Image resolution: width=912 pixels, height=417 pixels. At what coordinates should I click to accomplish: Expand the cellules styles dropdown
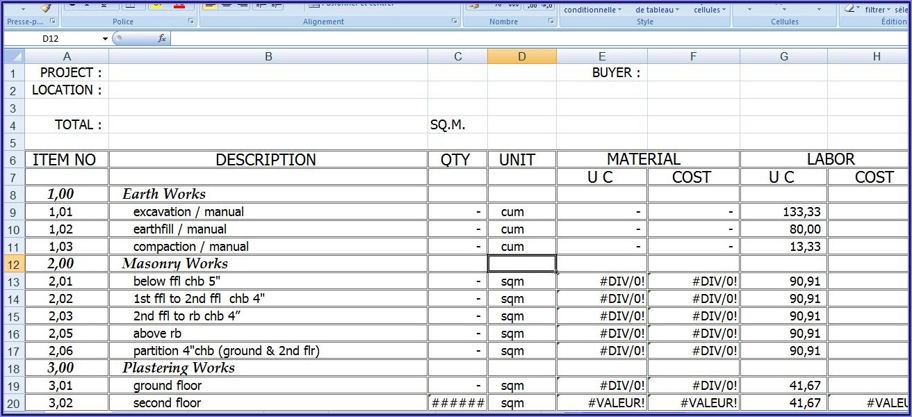click(710, 10)
